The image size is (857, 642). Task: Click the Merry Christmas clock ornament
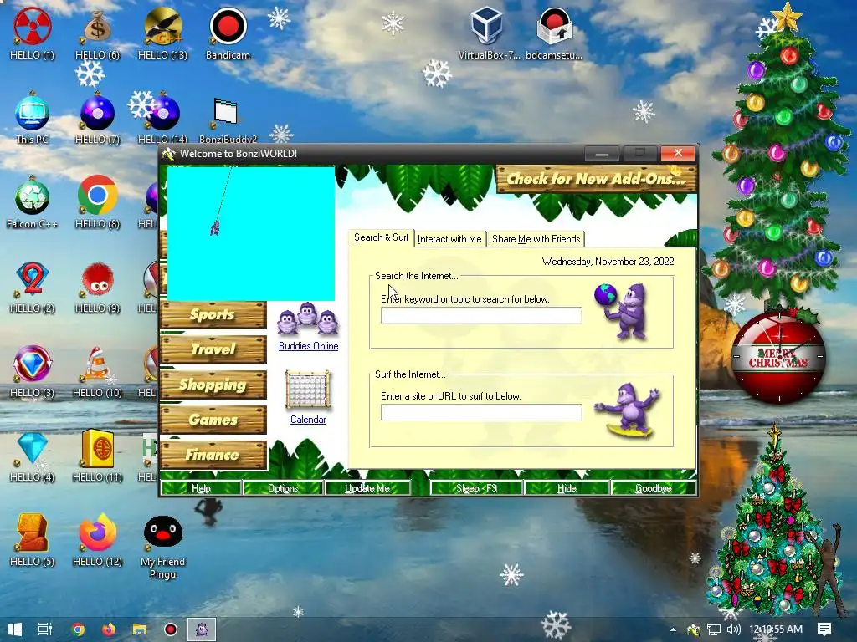[x=778, y=356]
